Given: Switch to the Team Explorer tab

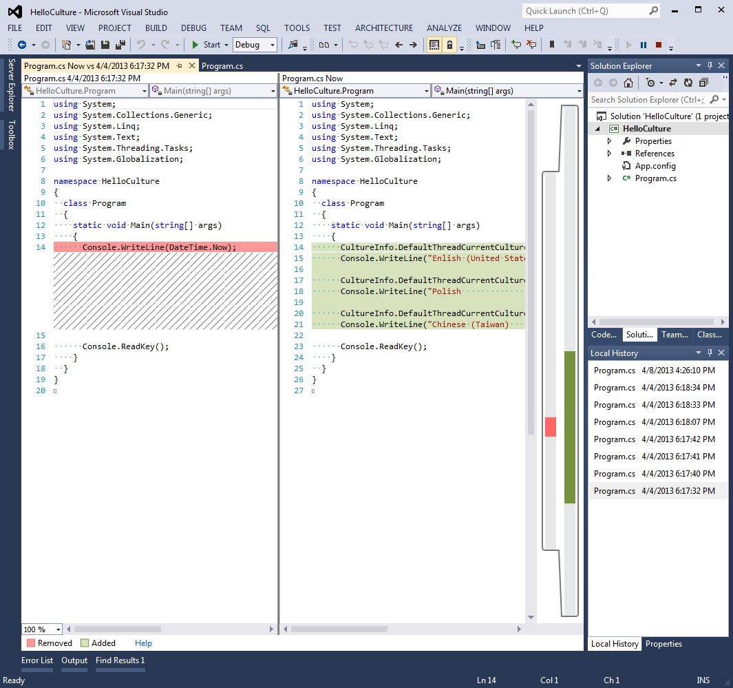Looking at the screenshot, I should point(674,335).
